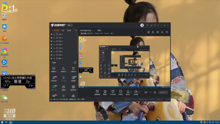Open the lyrics assistant tool
Image resolution: width=220 pixels, height=124 pixels.
(73, 88)
